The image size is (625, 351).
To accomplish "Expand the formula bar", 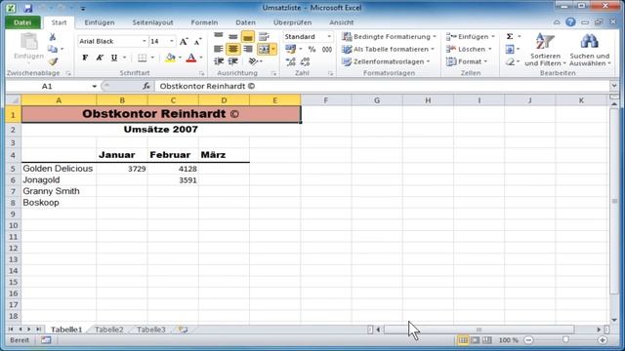I will coord(614,86).
